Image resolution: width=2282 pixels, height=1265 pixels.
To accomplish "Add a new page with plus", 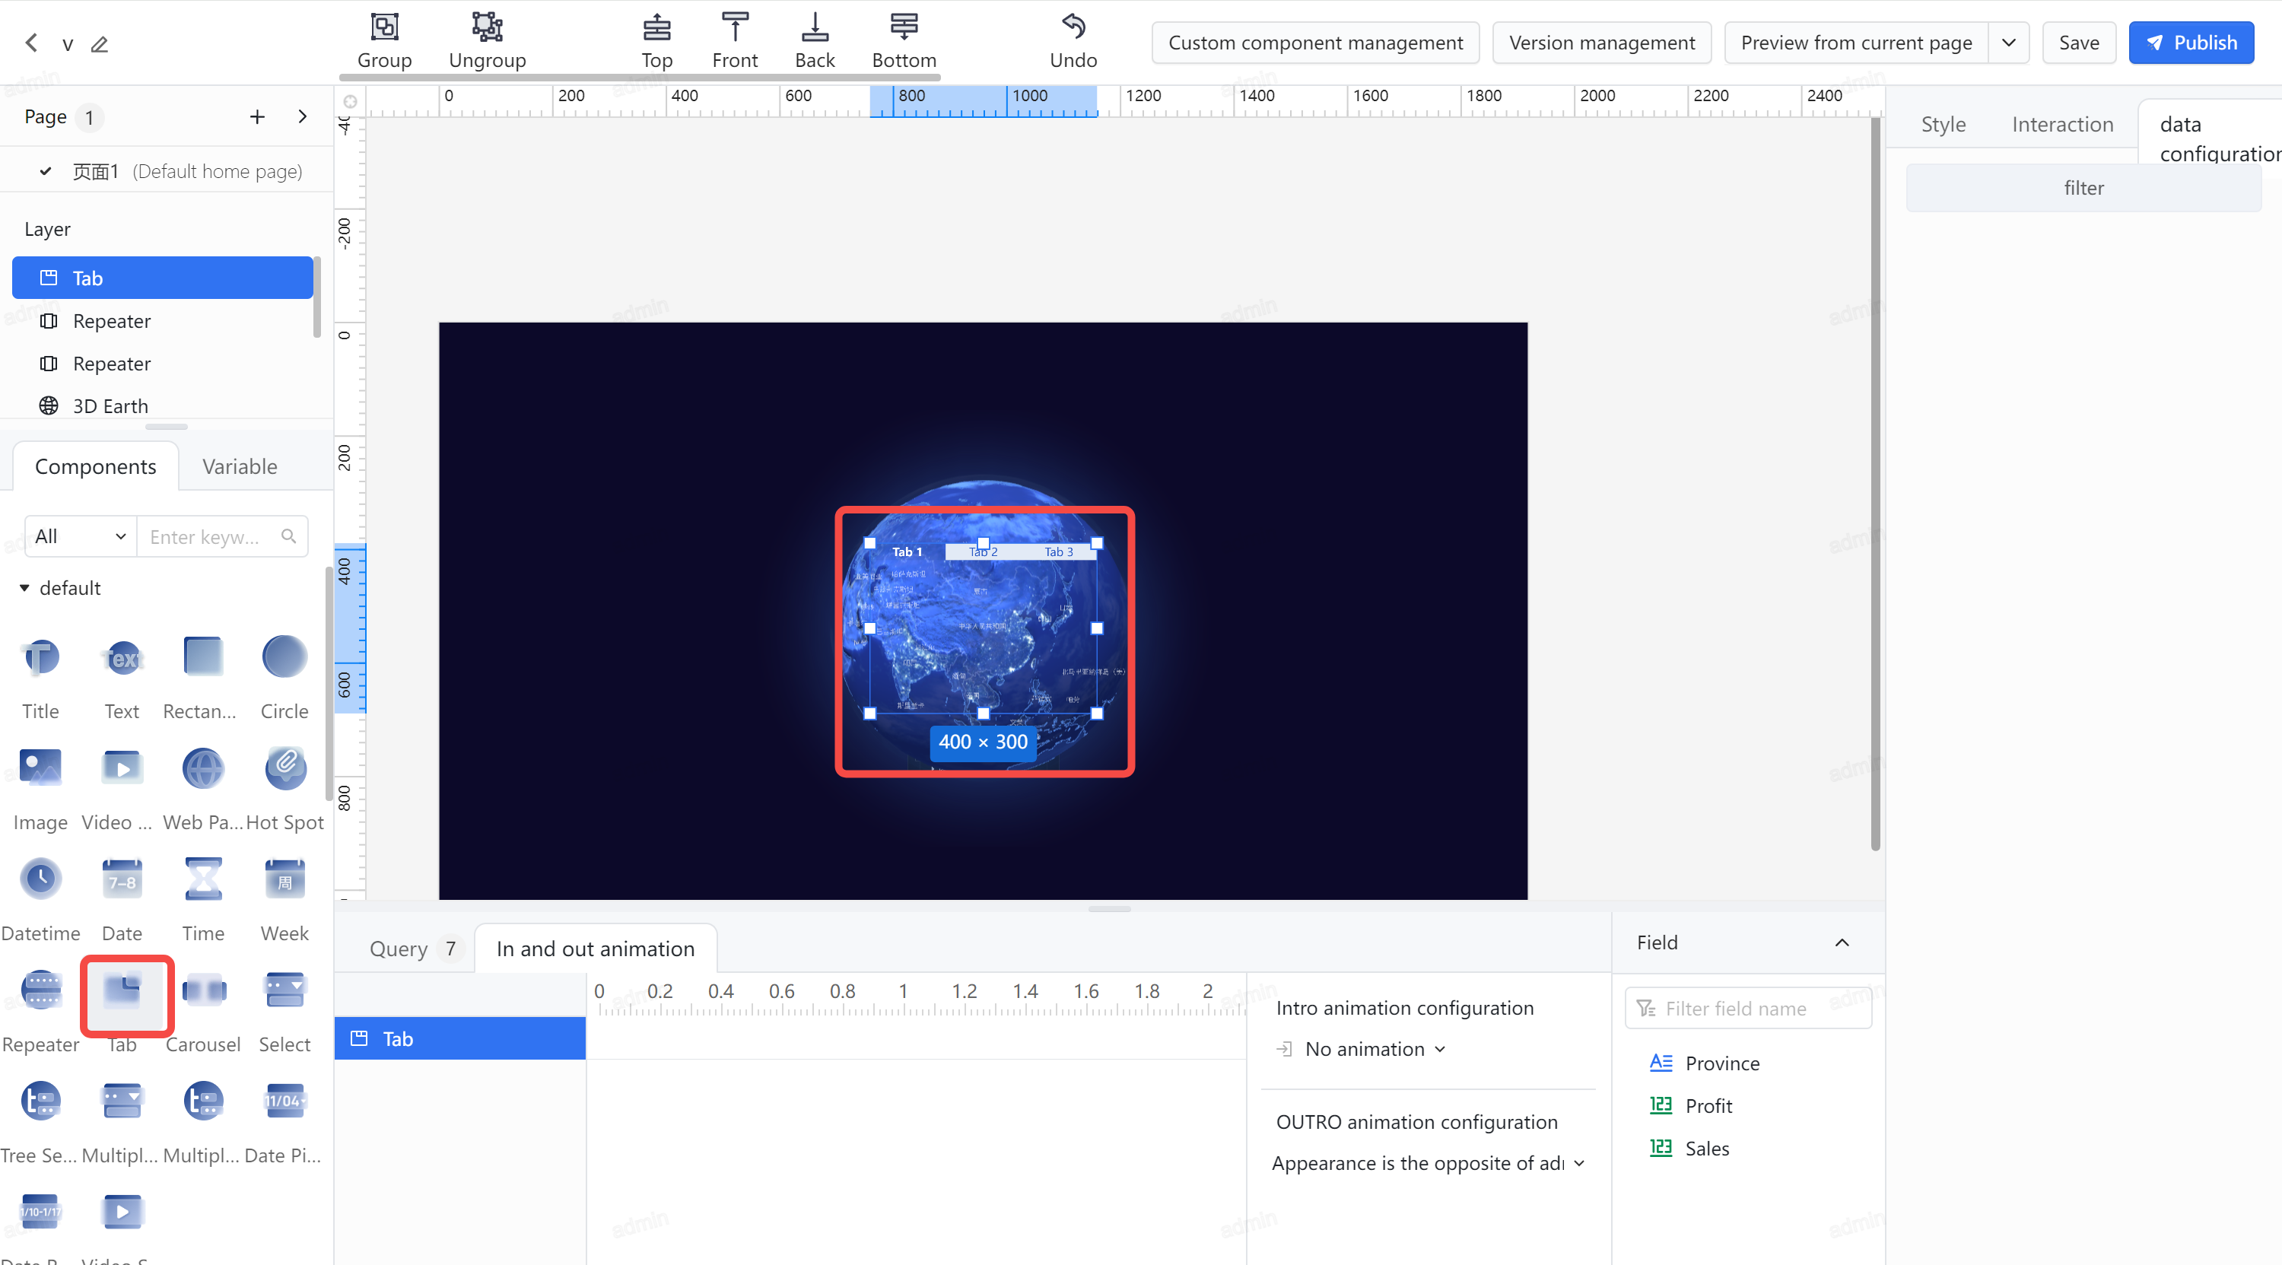I will click(x=257, y=116).
